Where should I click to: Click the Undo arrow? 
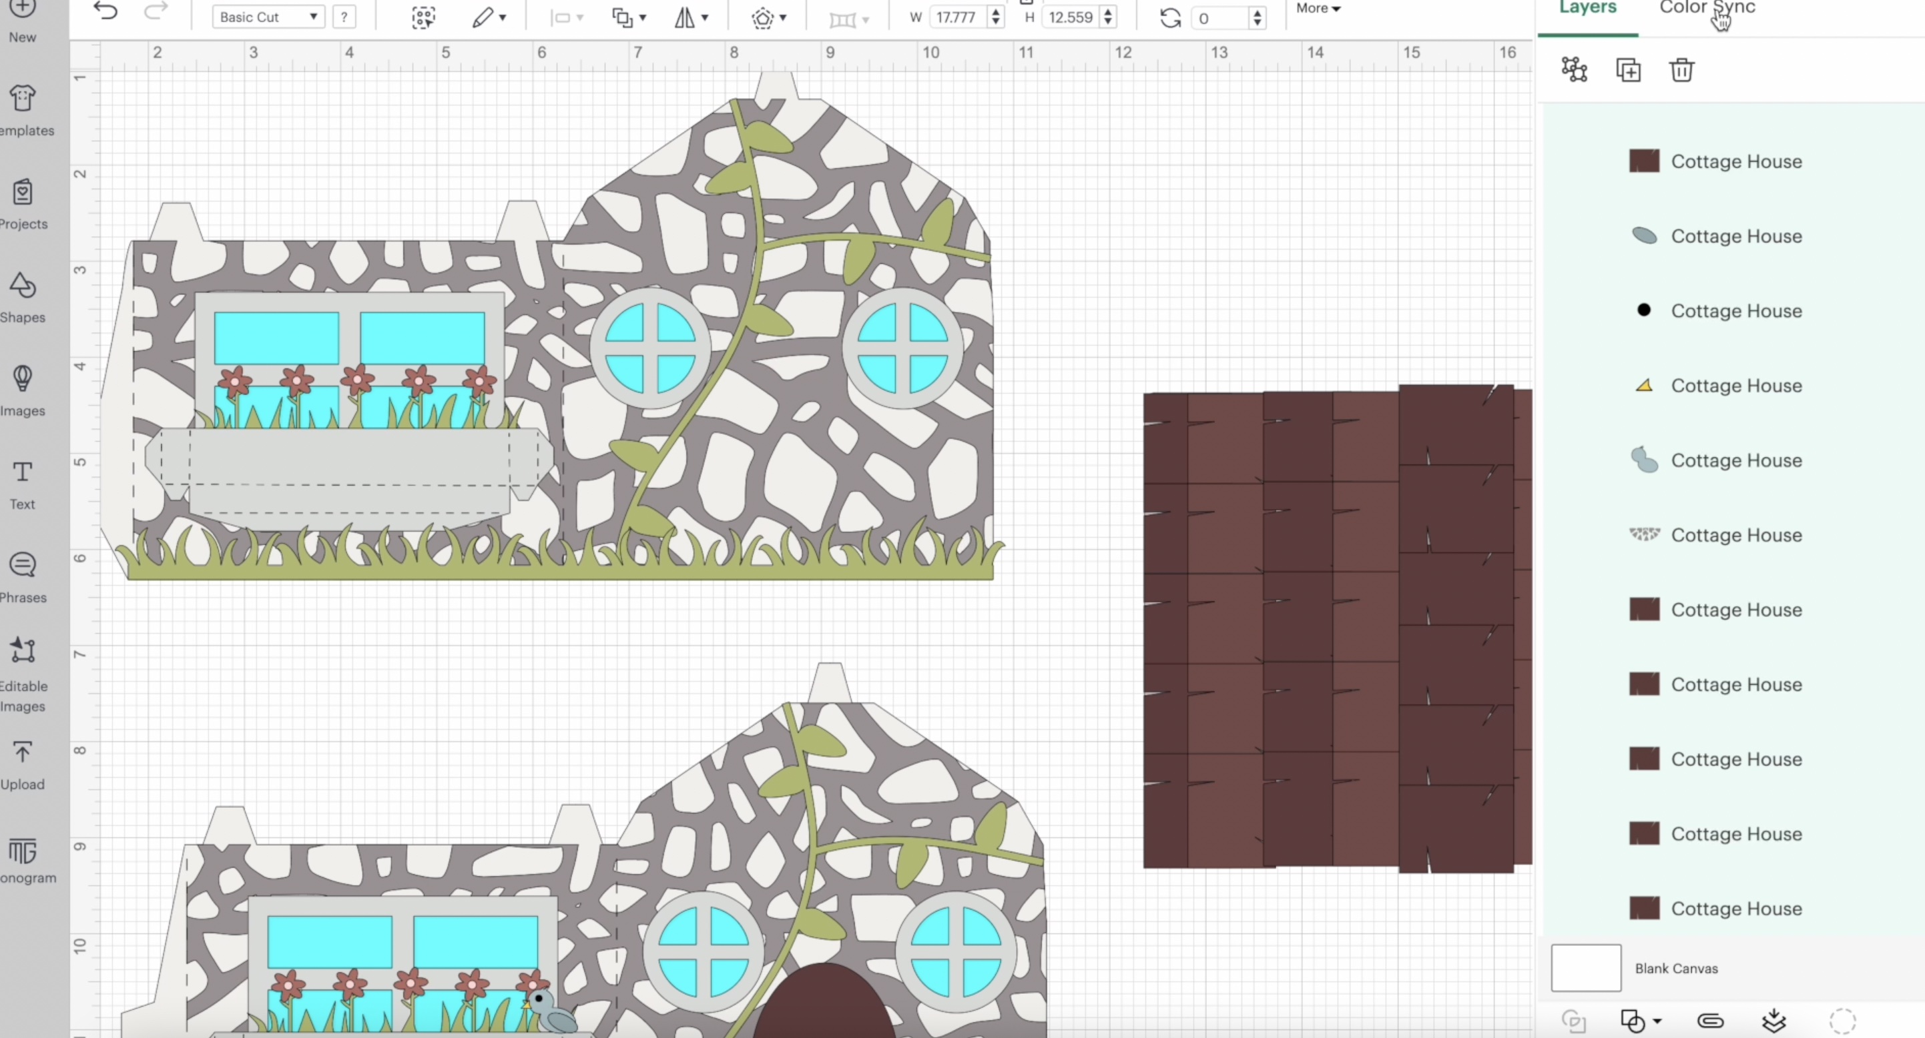pyautogui.click(x=105, y=12)
